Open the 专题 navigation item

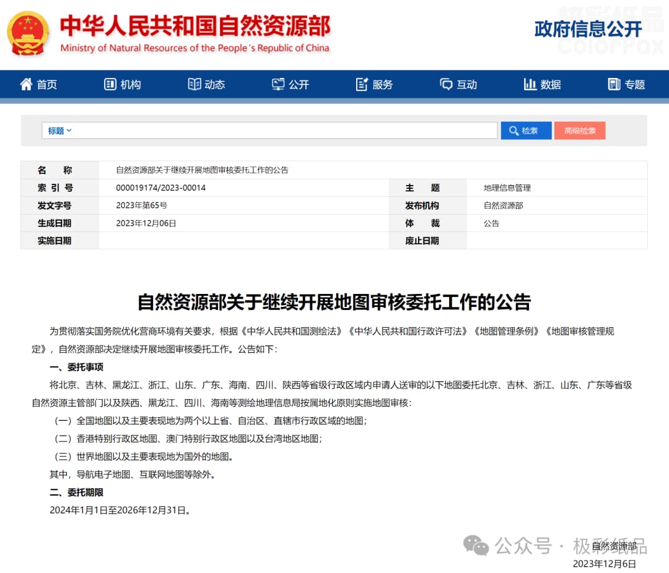tap(626, 84)
